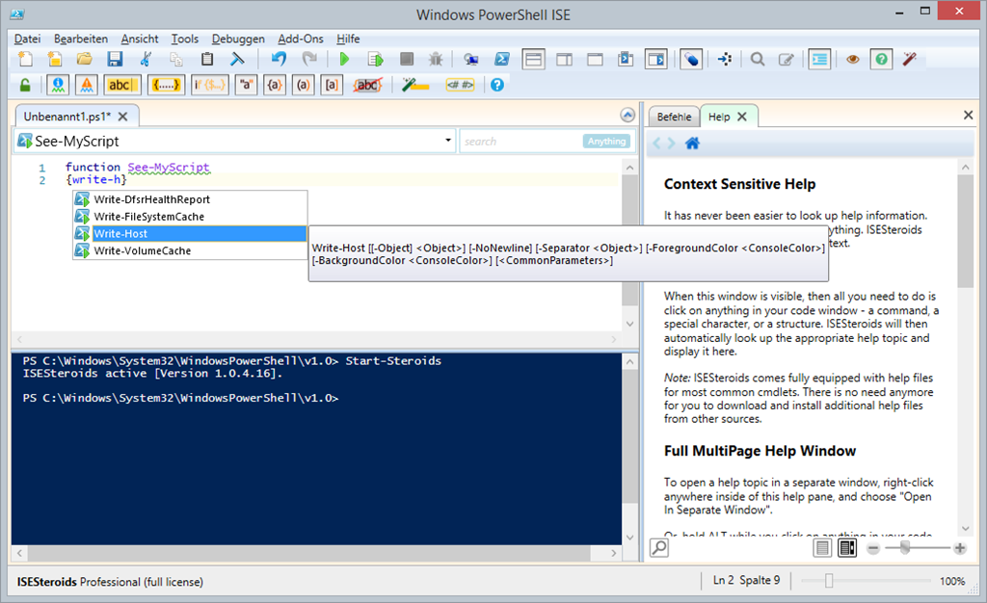Click the function search input field
This screenshot has width=987, height=603.
pos(521,142)
